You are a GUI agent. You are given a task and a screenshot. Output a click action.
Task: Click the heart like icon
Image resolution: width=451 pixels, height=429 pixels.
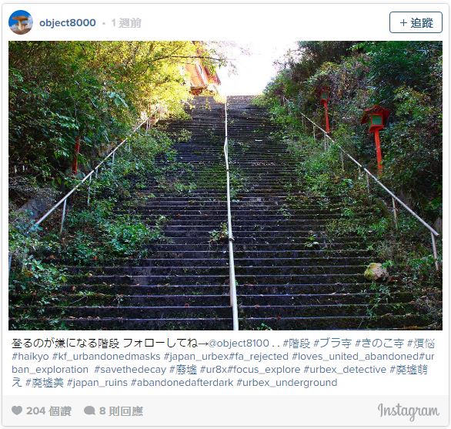[17, 411]
